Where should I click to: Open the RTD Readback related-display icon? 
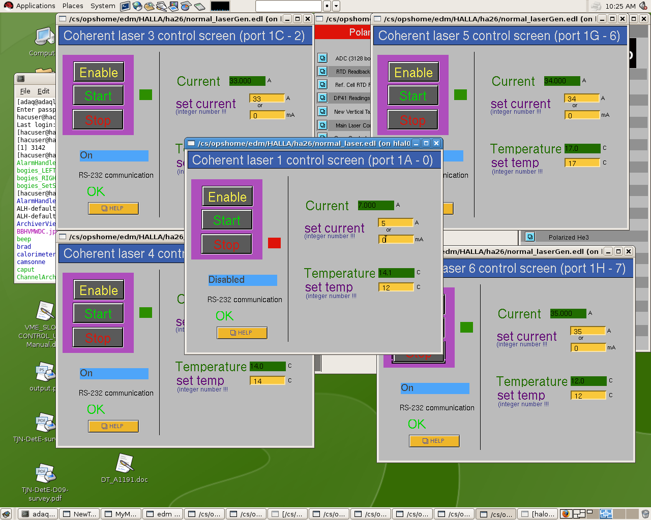tap(322, 71)
